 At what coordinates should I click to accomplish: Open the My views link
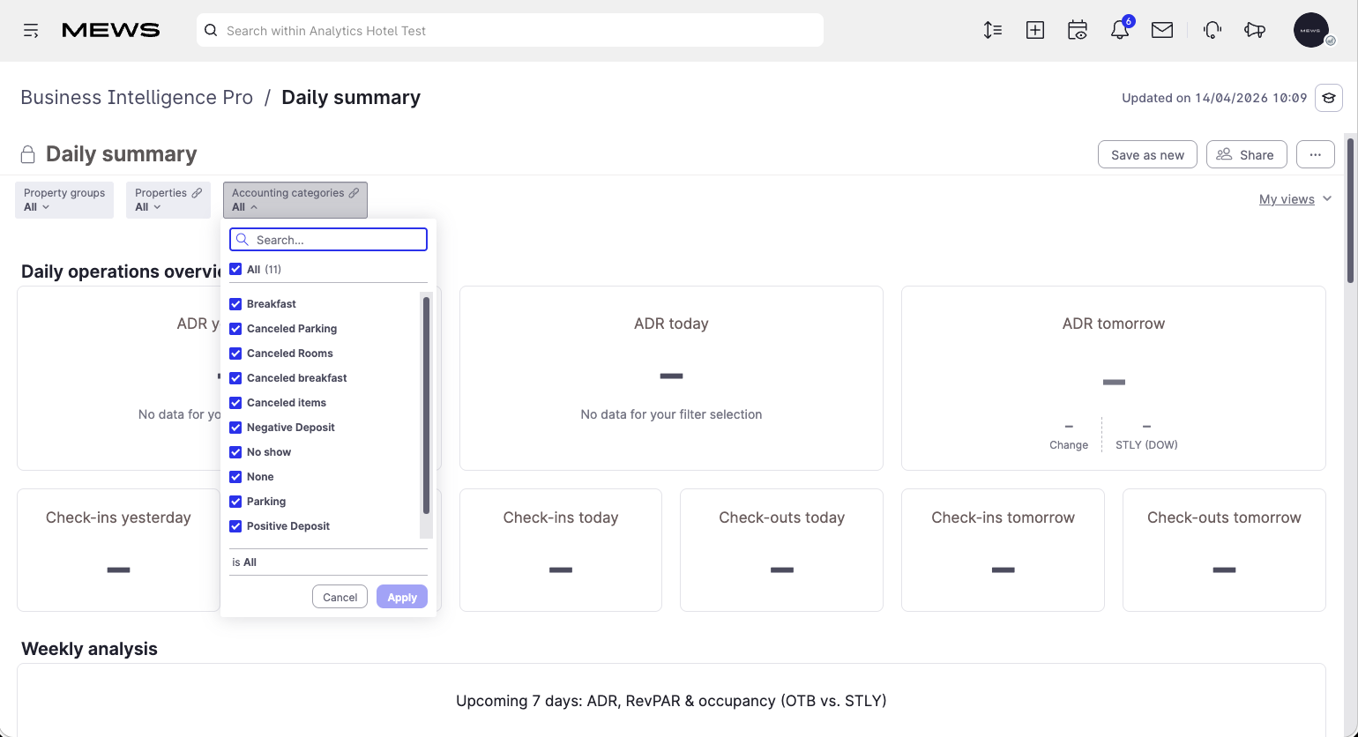tap(1287, 199)
